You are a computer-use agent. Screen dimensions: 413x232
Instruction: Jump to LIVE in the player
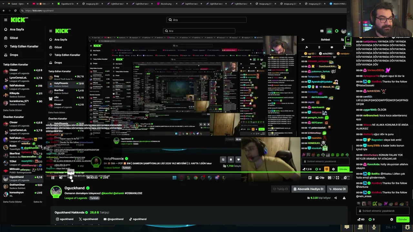tap(104, 178)
